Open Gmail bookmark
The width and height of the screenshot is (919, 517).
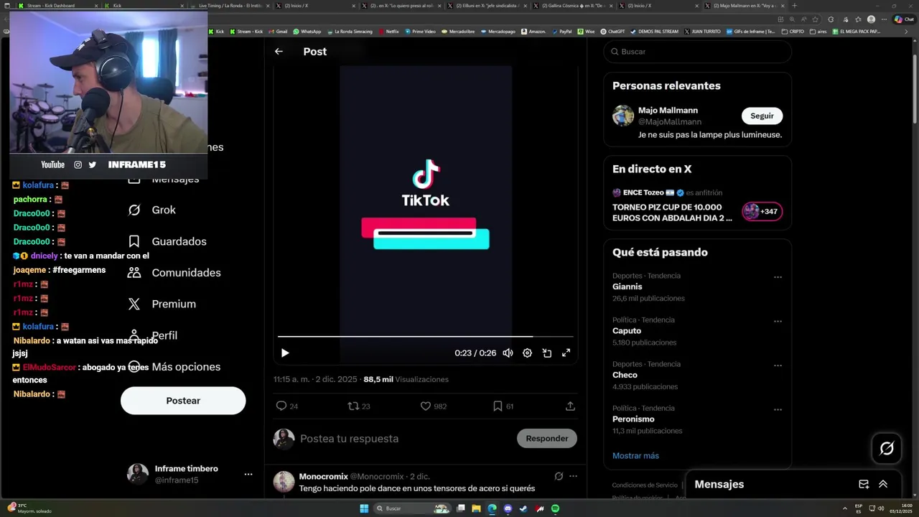click(x=278, y=32)
